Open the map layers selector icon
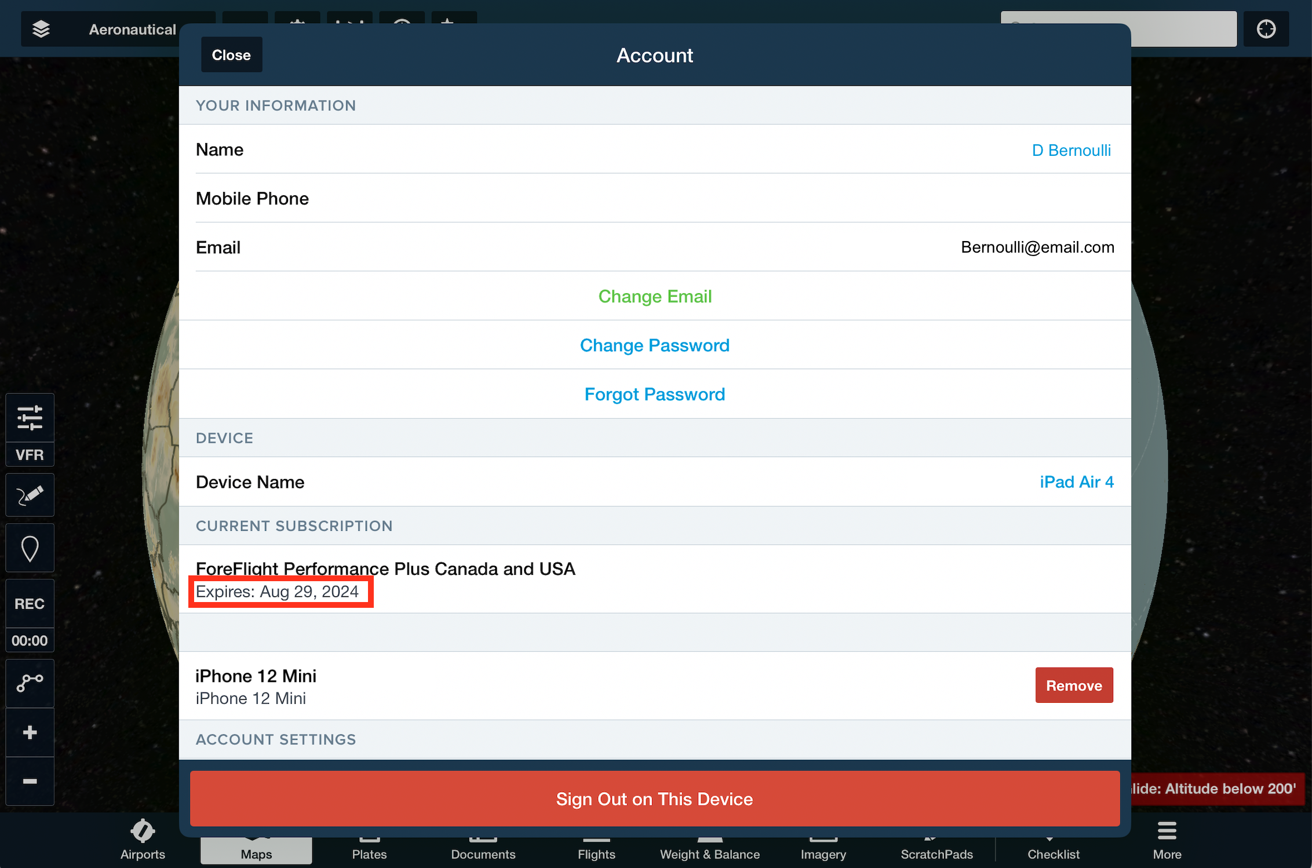The image size is (1312, 868). tap(41, 29)
